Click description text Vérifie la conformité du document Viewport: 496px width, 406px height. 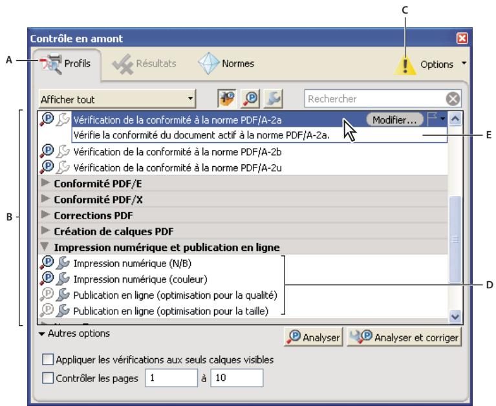[x=202, y=135]
